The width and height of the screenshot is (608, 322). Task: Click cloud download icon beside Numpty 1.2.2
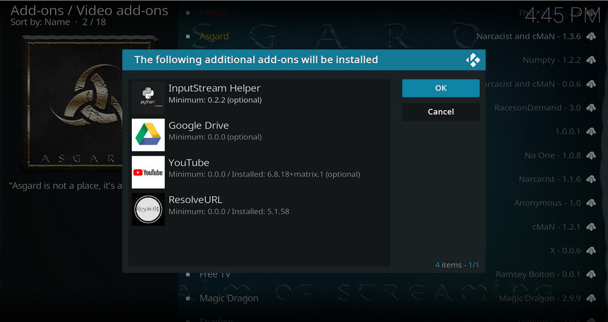tap(590, 60)
